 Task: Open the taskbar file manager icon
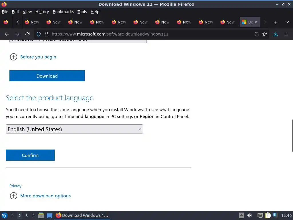click(41, 215)
